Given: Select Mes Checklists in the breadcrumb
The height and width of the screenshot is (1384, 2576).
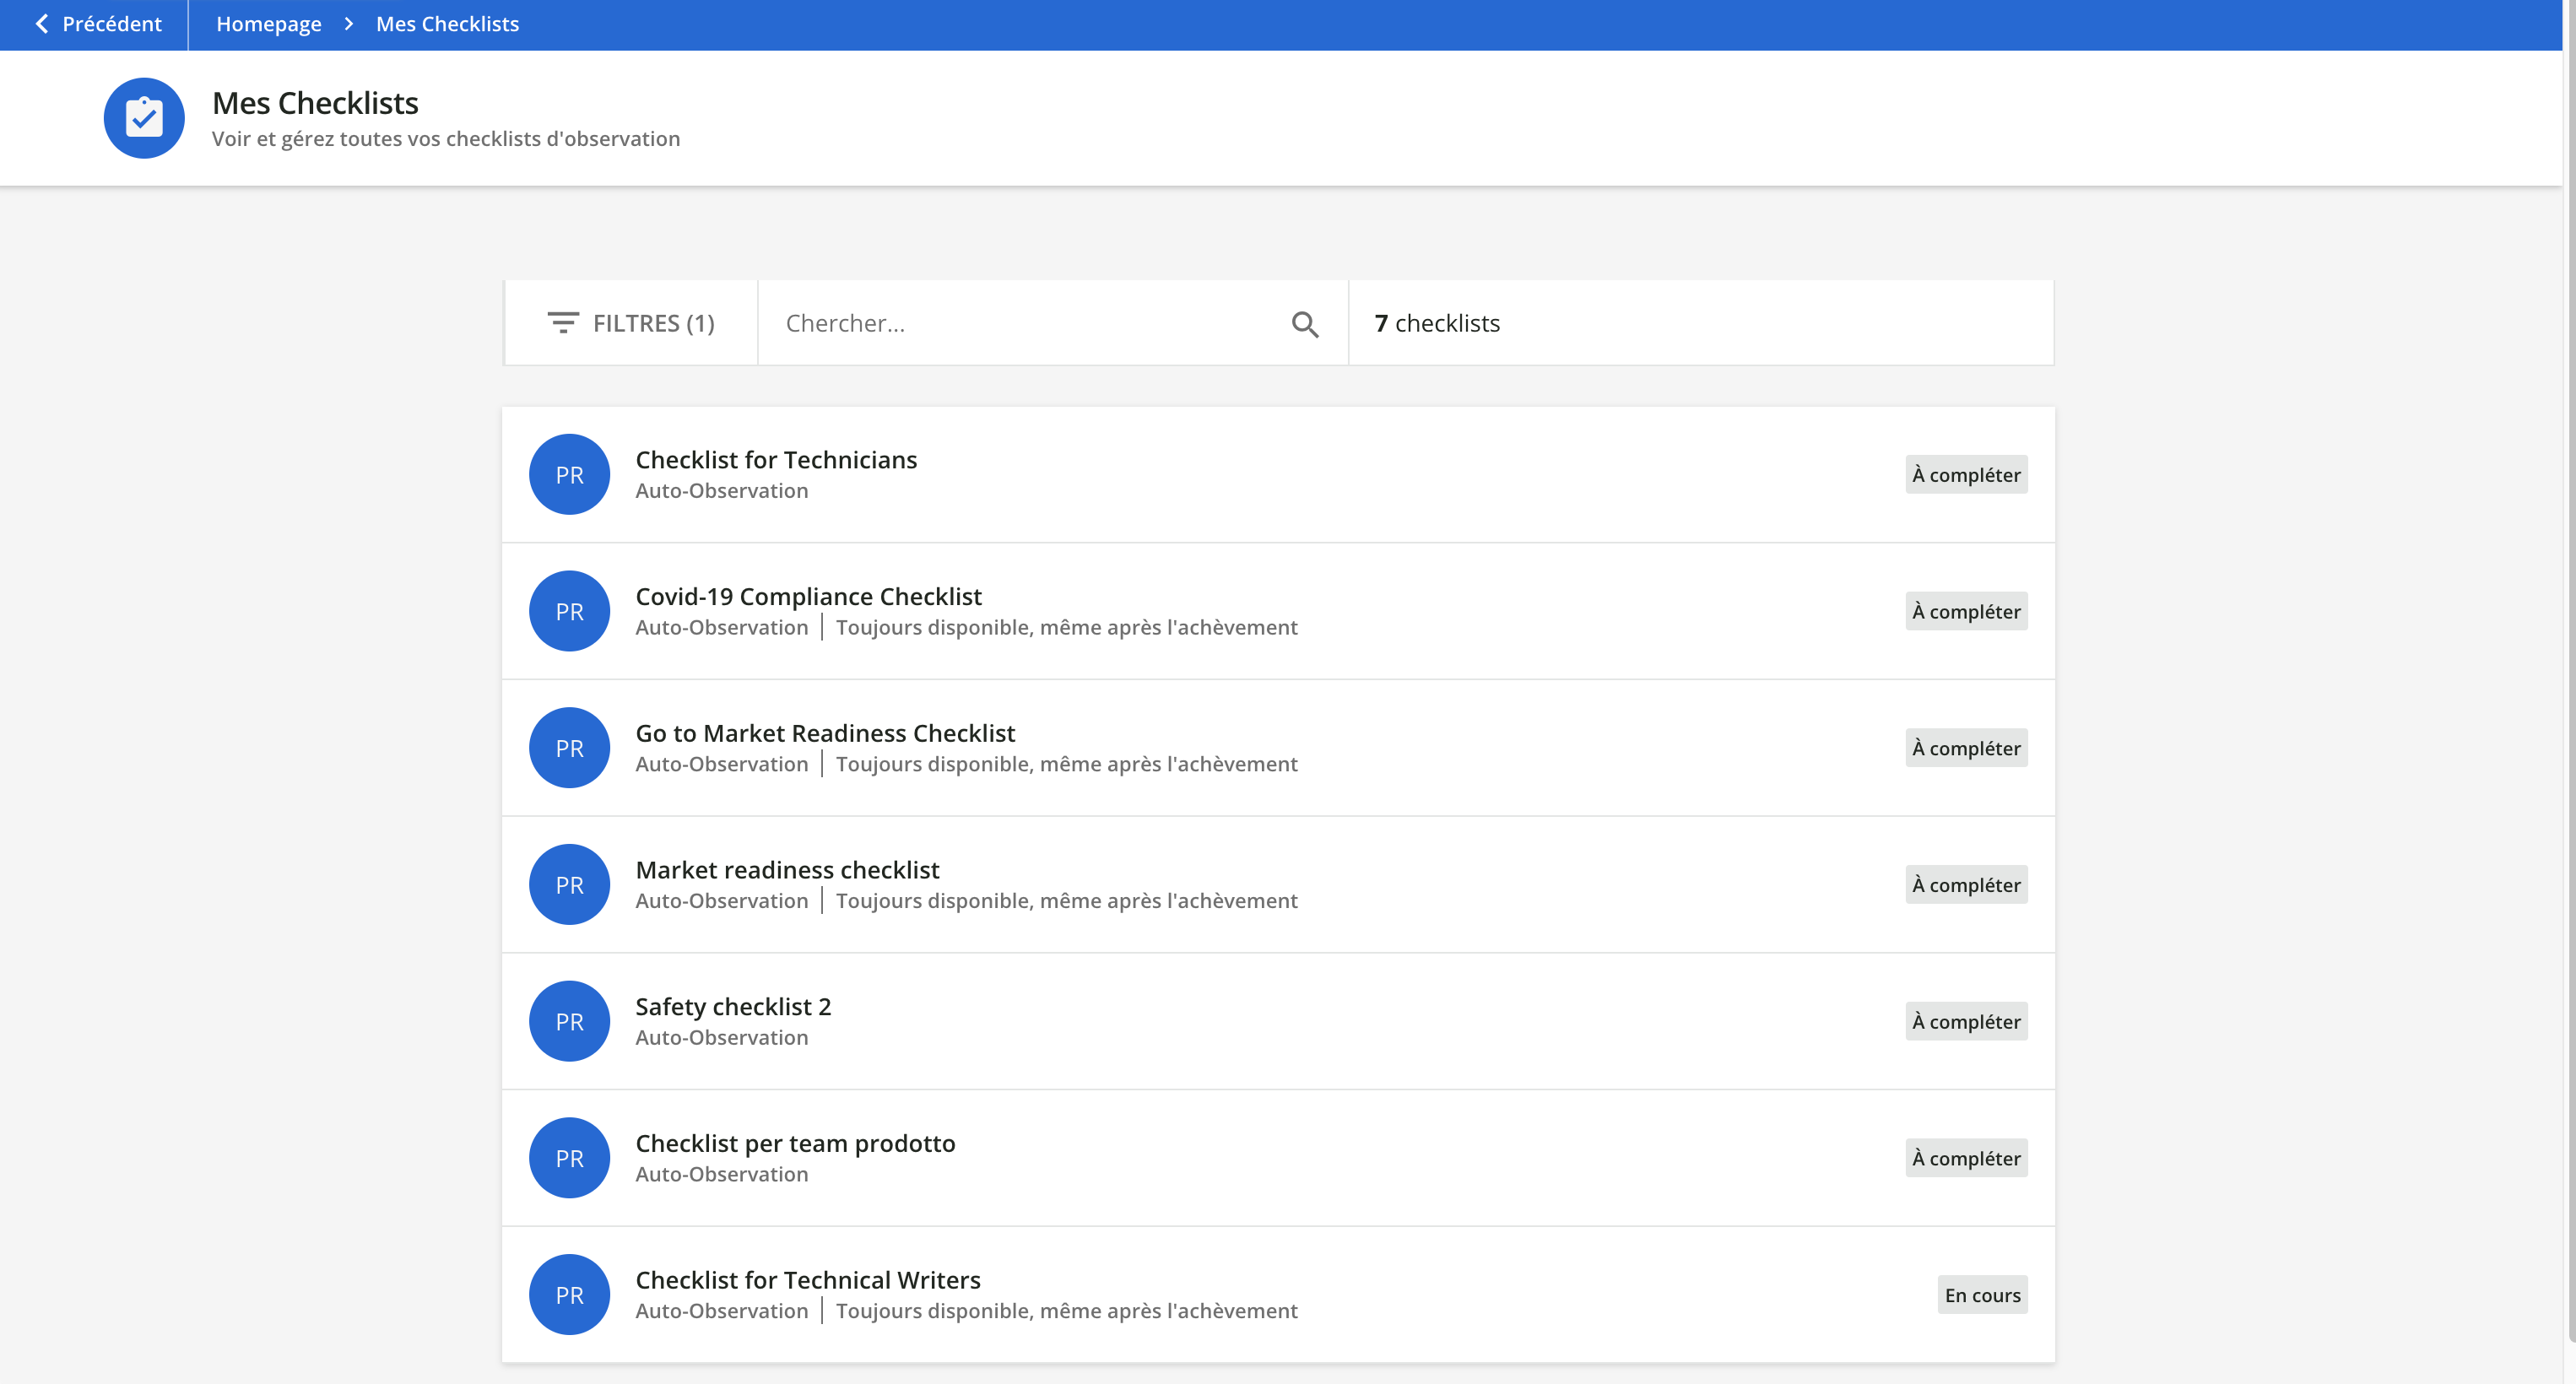Looking at the screenshot, I should click(446, 23).
